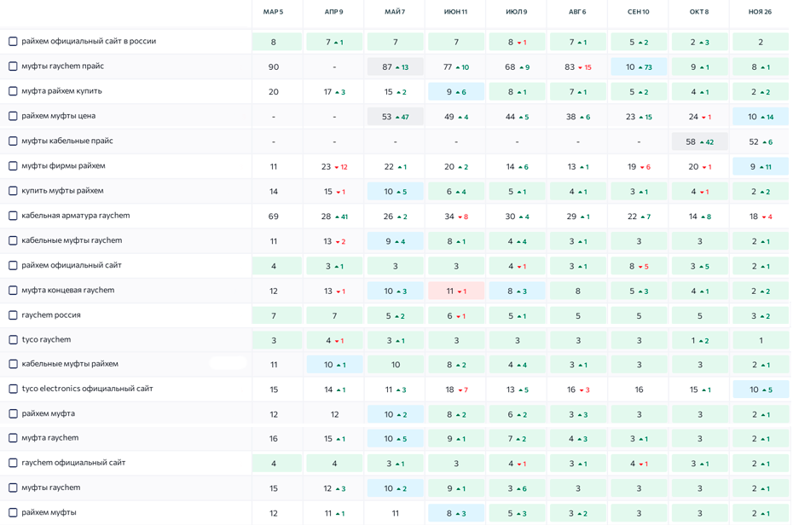
Task: Select keyword raychem россия
Action: tap(51, 314)
